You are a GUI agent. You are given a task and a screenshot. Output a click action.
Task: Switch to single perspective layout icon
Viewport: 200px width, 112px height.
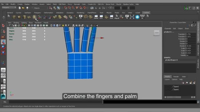click(x=3, y=70)
